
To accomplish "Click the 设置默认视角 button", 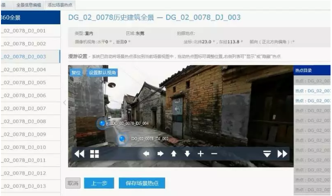I will coord(102,72).
